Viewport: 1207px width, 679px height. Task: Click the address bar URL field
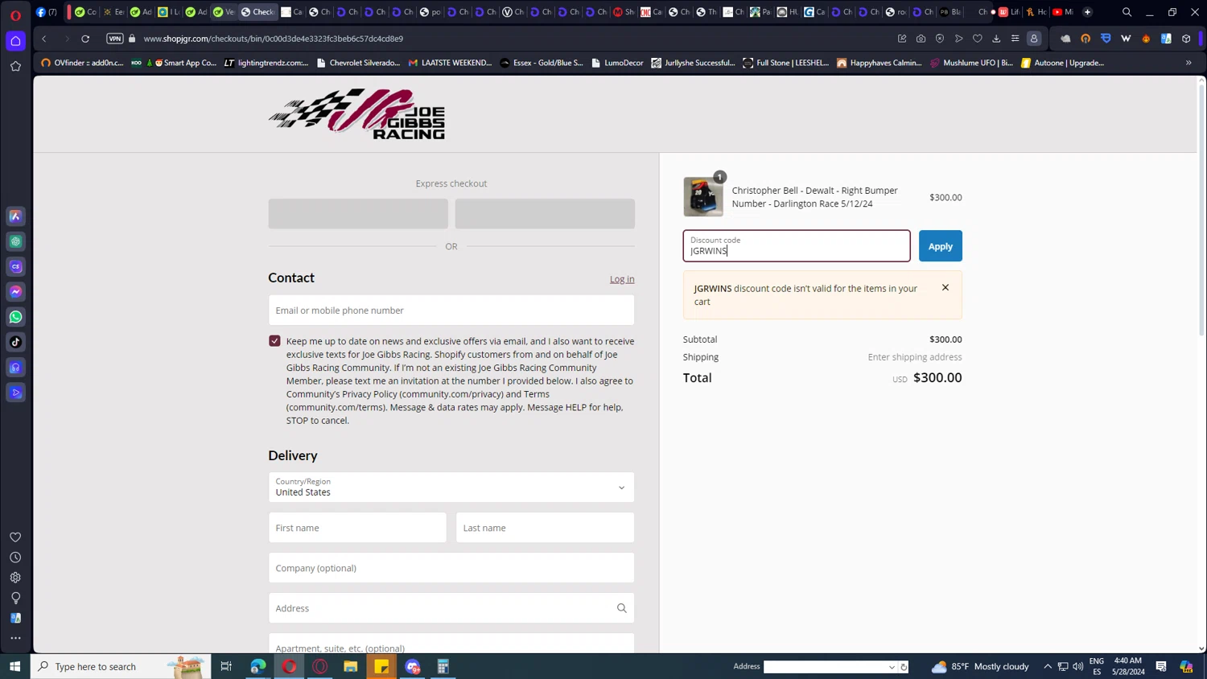point(515,39)
